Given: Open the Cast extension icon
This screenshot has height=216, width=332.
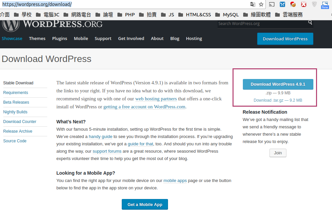Looking at the screenshot, I should click(x=272, y=4).
